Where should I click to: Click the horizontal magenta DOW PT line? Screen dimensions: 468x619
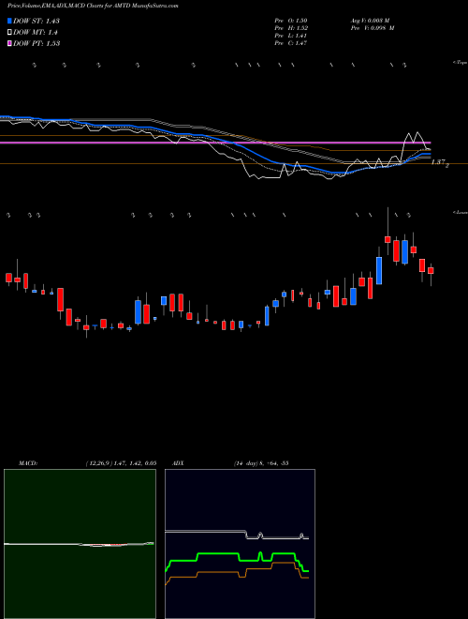point(215,143)
